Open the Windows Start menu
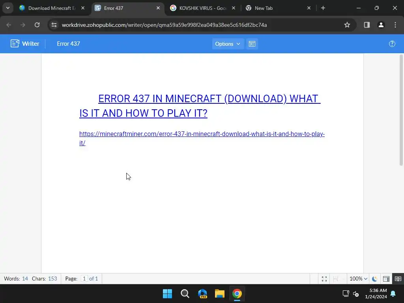 (x=167, y=294)
